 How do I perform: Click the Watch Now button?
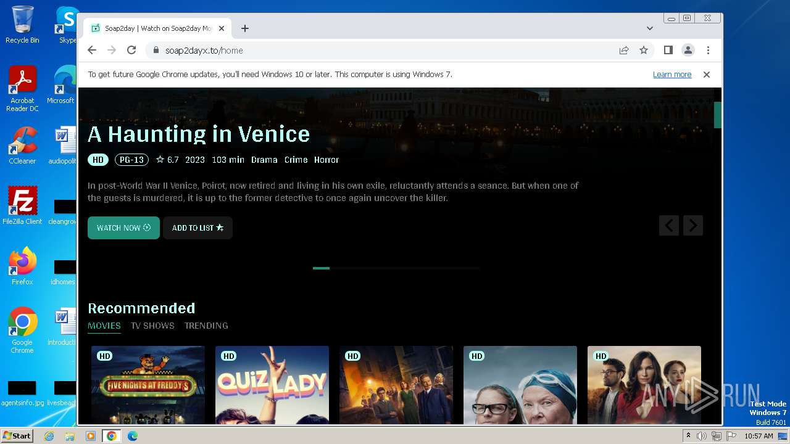click(x=123, y=228)
